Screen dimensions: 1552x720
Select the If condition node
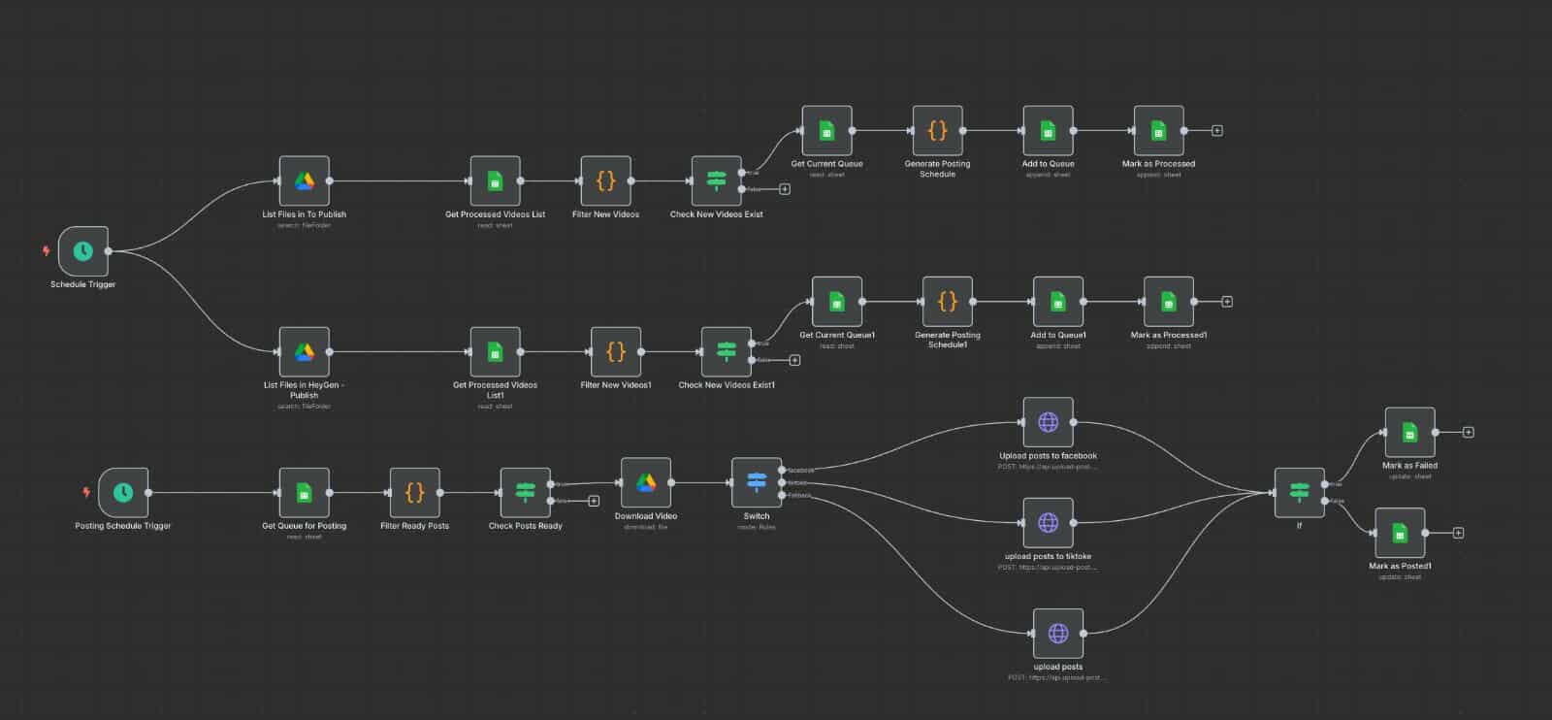pyautogui.click(x=1299, y=493)
